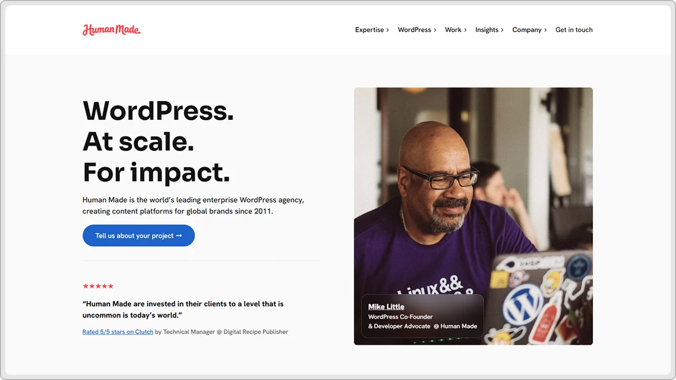Open the WordPress navigation menu
Viewport: 676px width, 380px height.
[414, 30]
